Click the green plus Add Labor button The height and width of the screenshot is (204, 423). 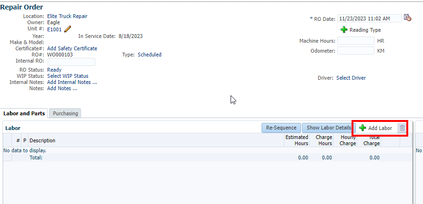point(376,128)
